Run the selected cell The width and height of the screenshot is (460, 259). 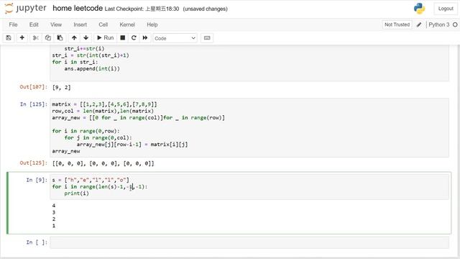click(x=105, y=38)
